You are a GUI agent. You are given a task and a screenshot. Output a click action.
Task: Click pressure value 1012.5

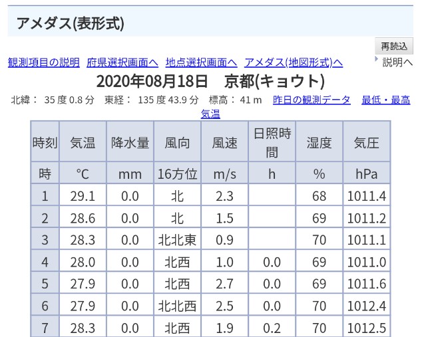pyautogui.click(x=367, y=328)
